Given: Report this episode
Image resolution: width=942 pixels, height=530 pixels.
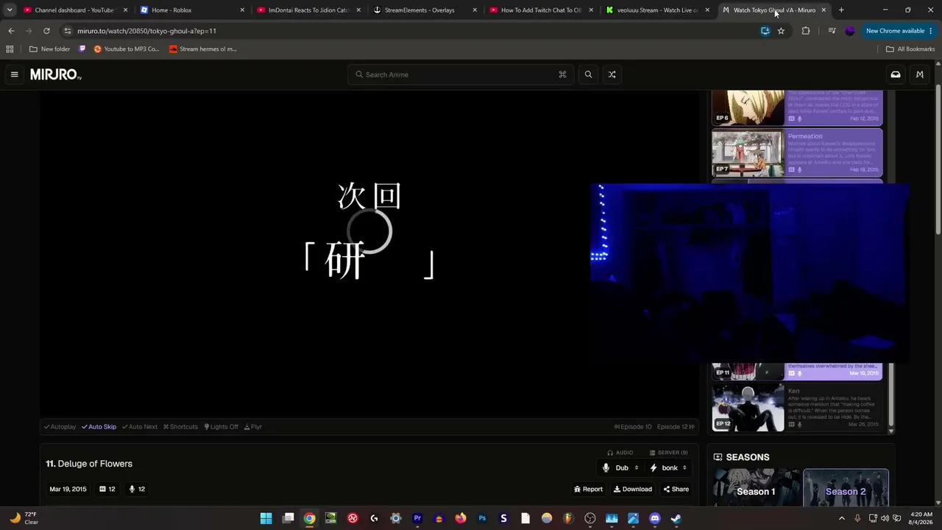Looking at the screenshot, I should pyautogui.click(x=588, y=489).
